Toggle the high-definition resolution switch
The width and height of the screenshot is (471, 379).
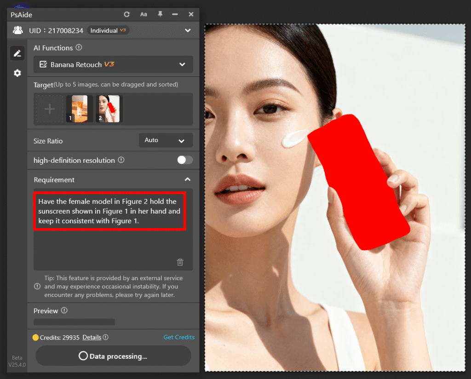click(185, 160)
